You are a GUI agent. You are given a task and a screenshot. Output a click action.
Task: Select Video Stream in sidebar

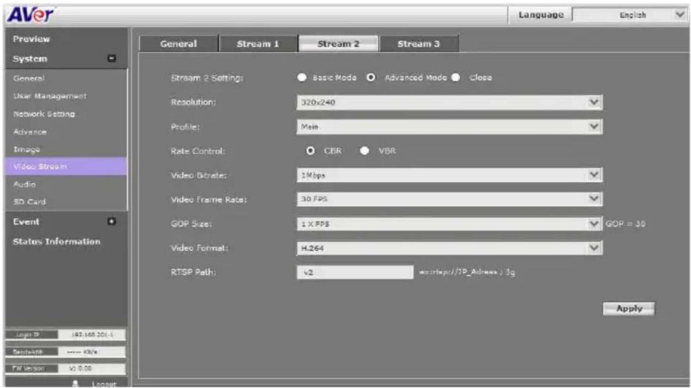(65, 166)
